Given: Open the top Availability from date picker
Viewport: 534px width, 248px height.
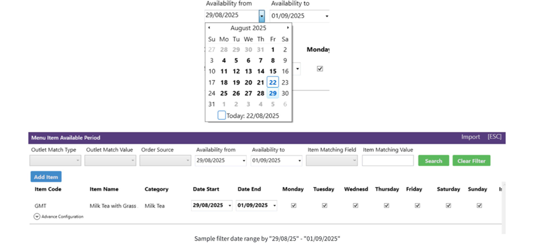Looking at the screenshot, I should (262, 16).
